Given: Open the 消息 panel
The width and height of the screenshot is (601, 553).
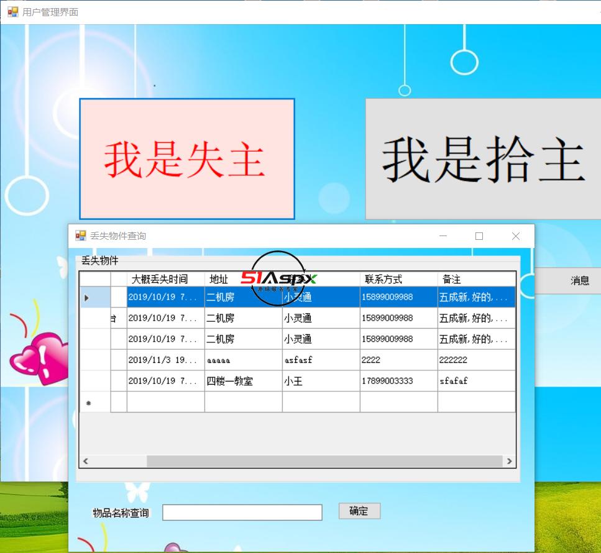Looking at the screenshot, I should (579, 280).
